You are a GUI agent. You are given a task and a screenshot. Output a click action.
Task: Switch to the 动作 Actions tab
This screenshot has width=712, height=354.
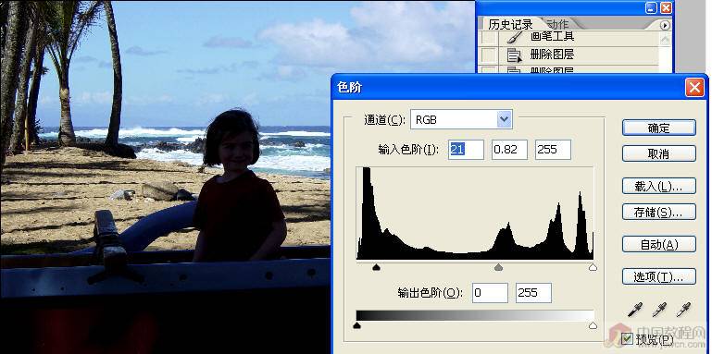point(557,24)
